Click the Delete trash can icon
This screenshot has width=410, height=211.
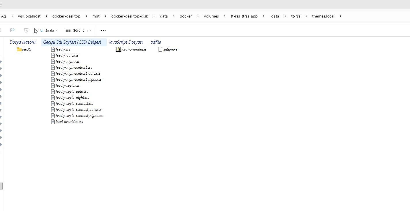(x=26, y=30)
